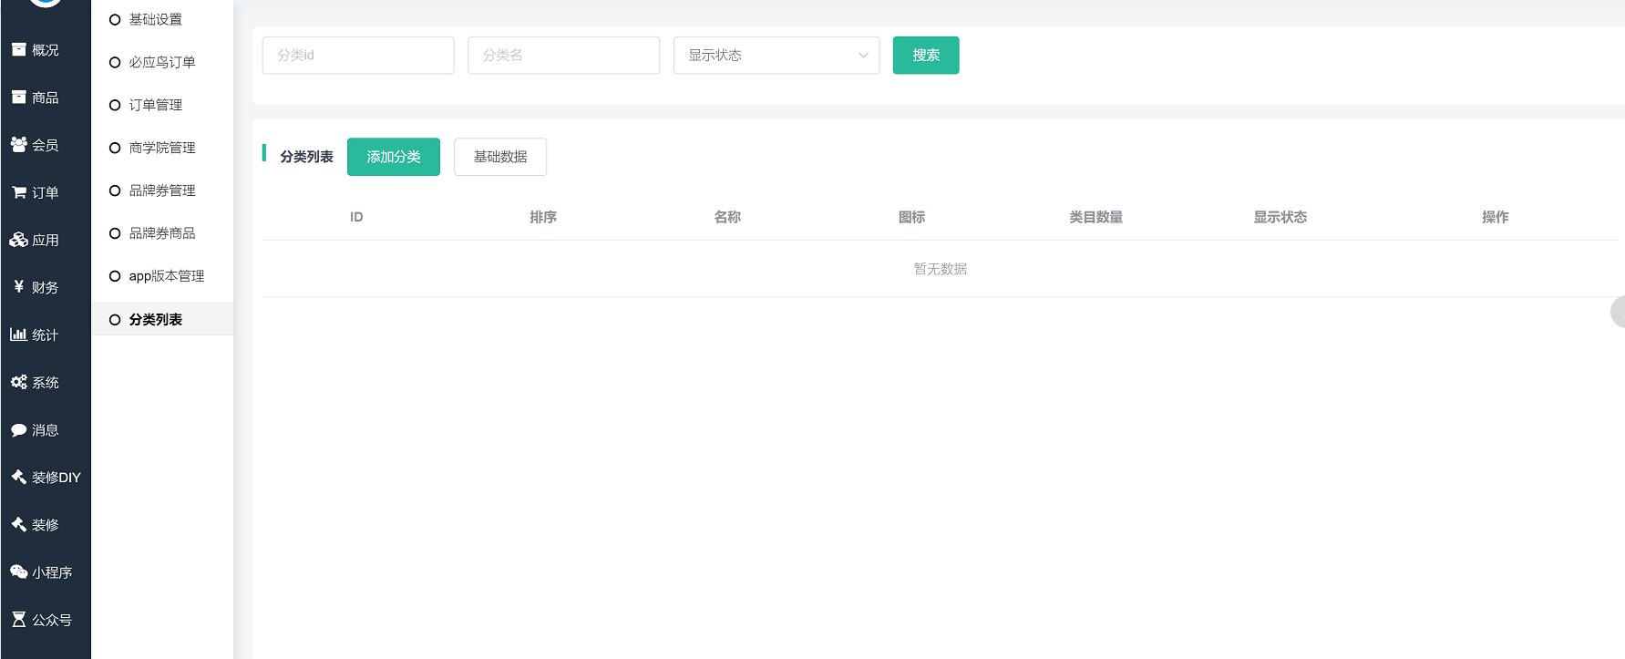Image resolution: width=1625 pixels, height=659 pixels.
Task: Click the gears icon for 系统
Action: point(18,382)
